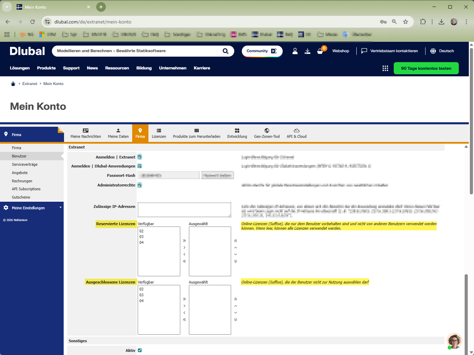Move excluded license down one
Image resolution: width=474 pixels, height=355 pixels.
click(236, 313)
